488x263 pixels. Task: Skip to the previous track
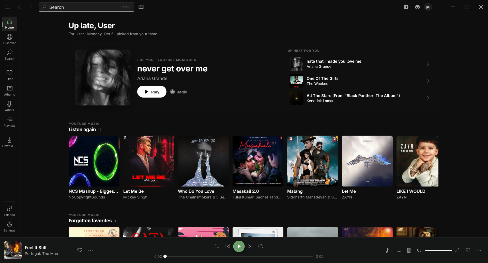[x=228, y=246]
